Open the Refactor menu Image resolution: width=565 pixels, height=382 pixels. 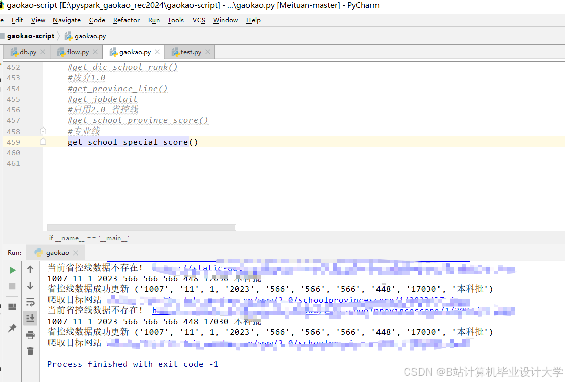[126, 20]
